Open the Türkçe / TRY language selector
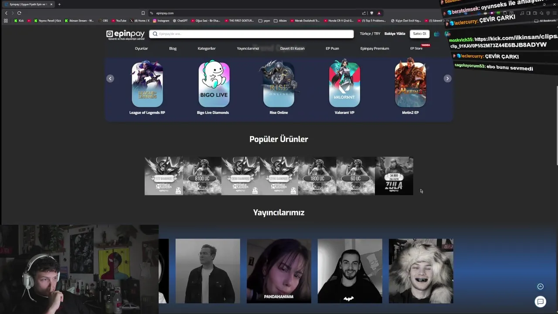The image size is (558, 314). tap(370, 34)
